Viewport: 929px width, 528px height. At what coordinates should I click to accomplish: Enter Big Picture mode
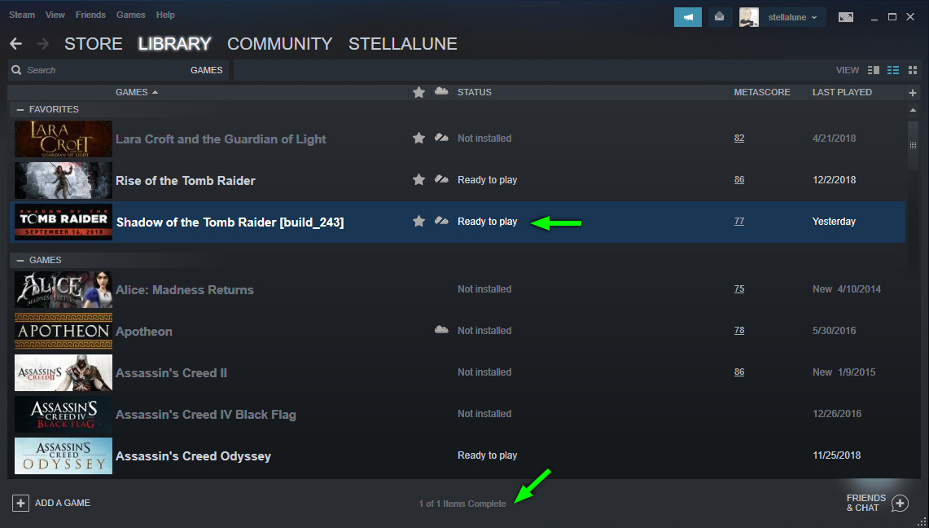[846, 17]
